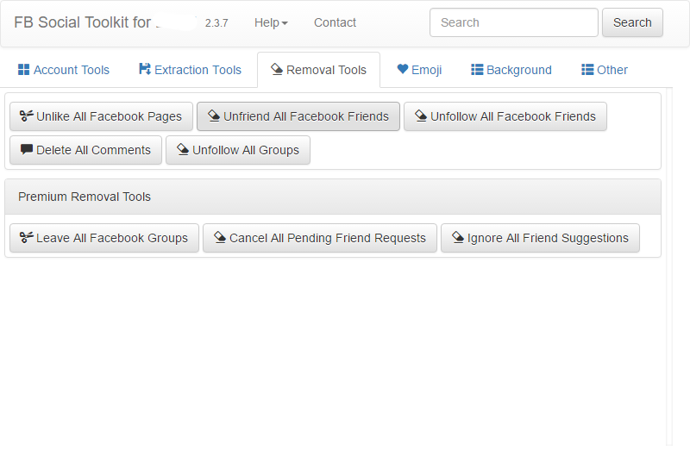Focus the Search input field
The width and height of the screenshot is (690, 450).
[513, 22]
